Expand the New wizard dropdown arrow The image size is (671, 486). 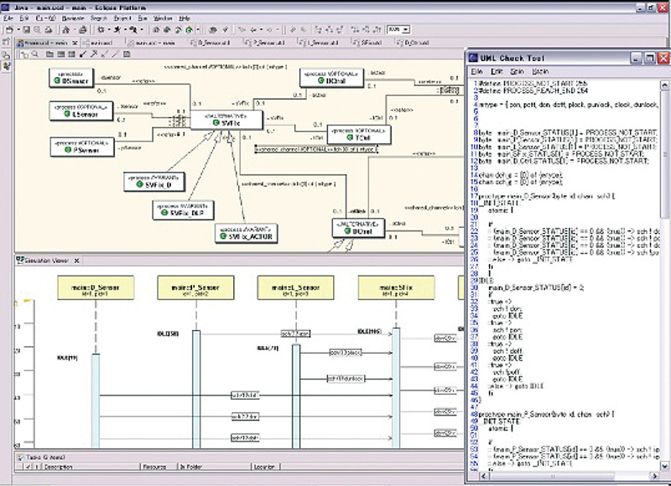click(20, 29)
